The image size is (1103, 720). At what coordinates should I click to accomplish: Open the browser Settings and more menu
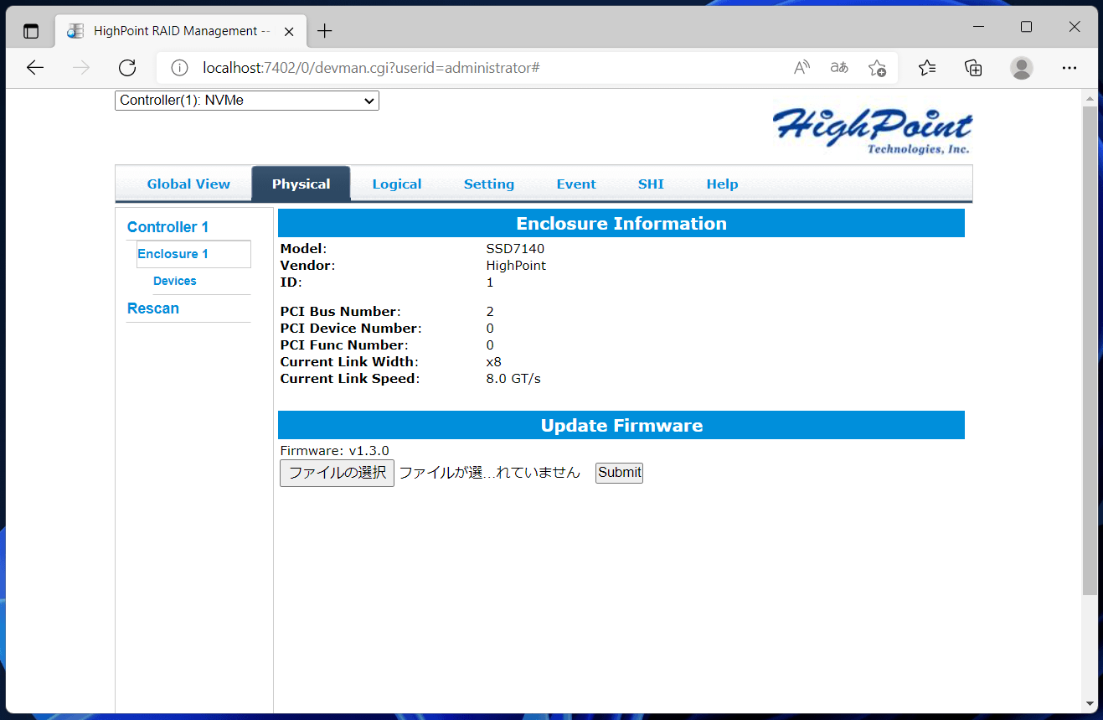(1069, 68)
